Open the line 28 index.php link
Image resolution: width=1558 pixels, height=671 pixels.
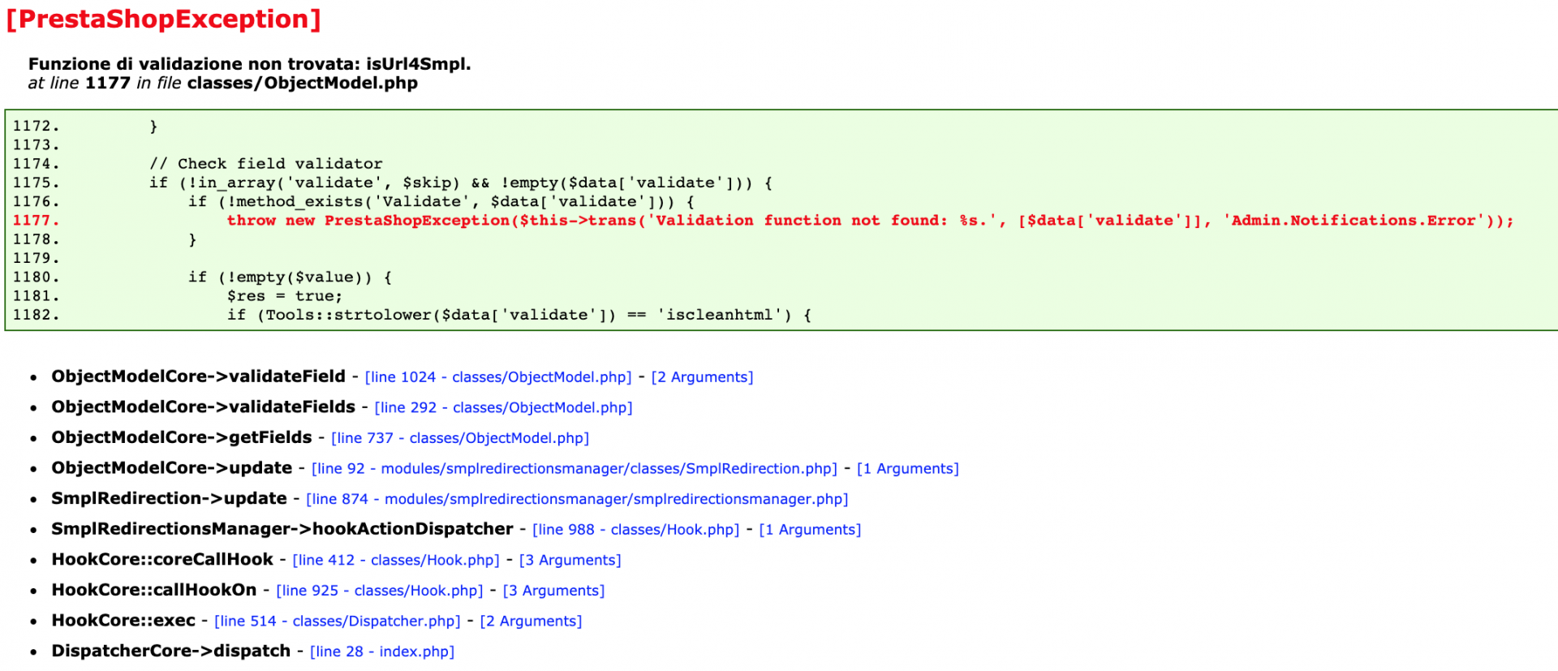(x=382, y=652)
